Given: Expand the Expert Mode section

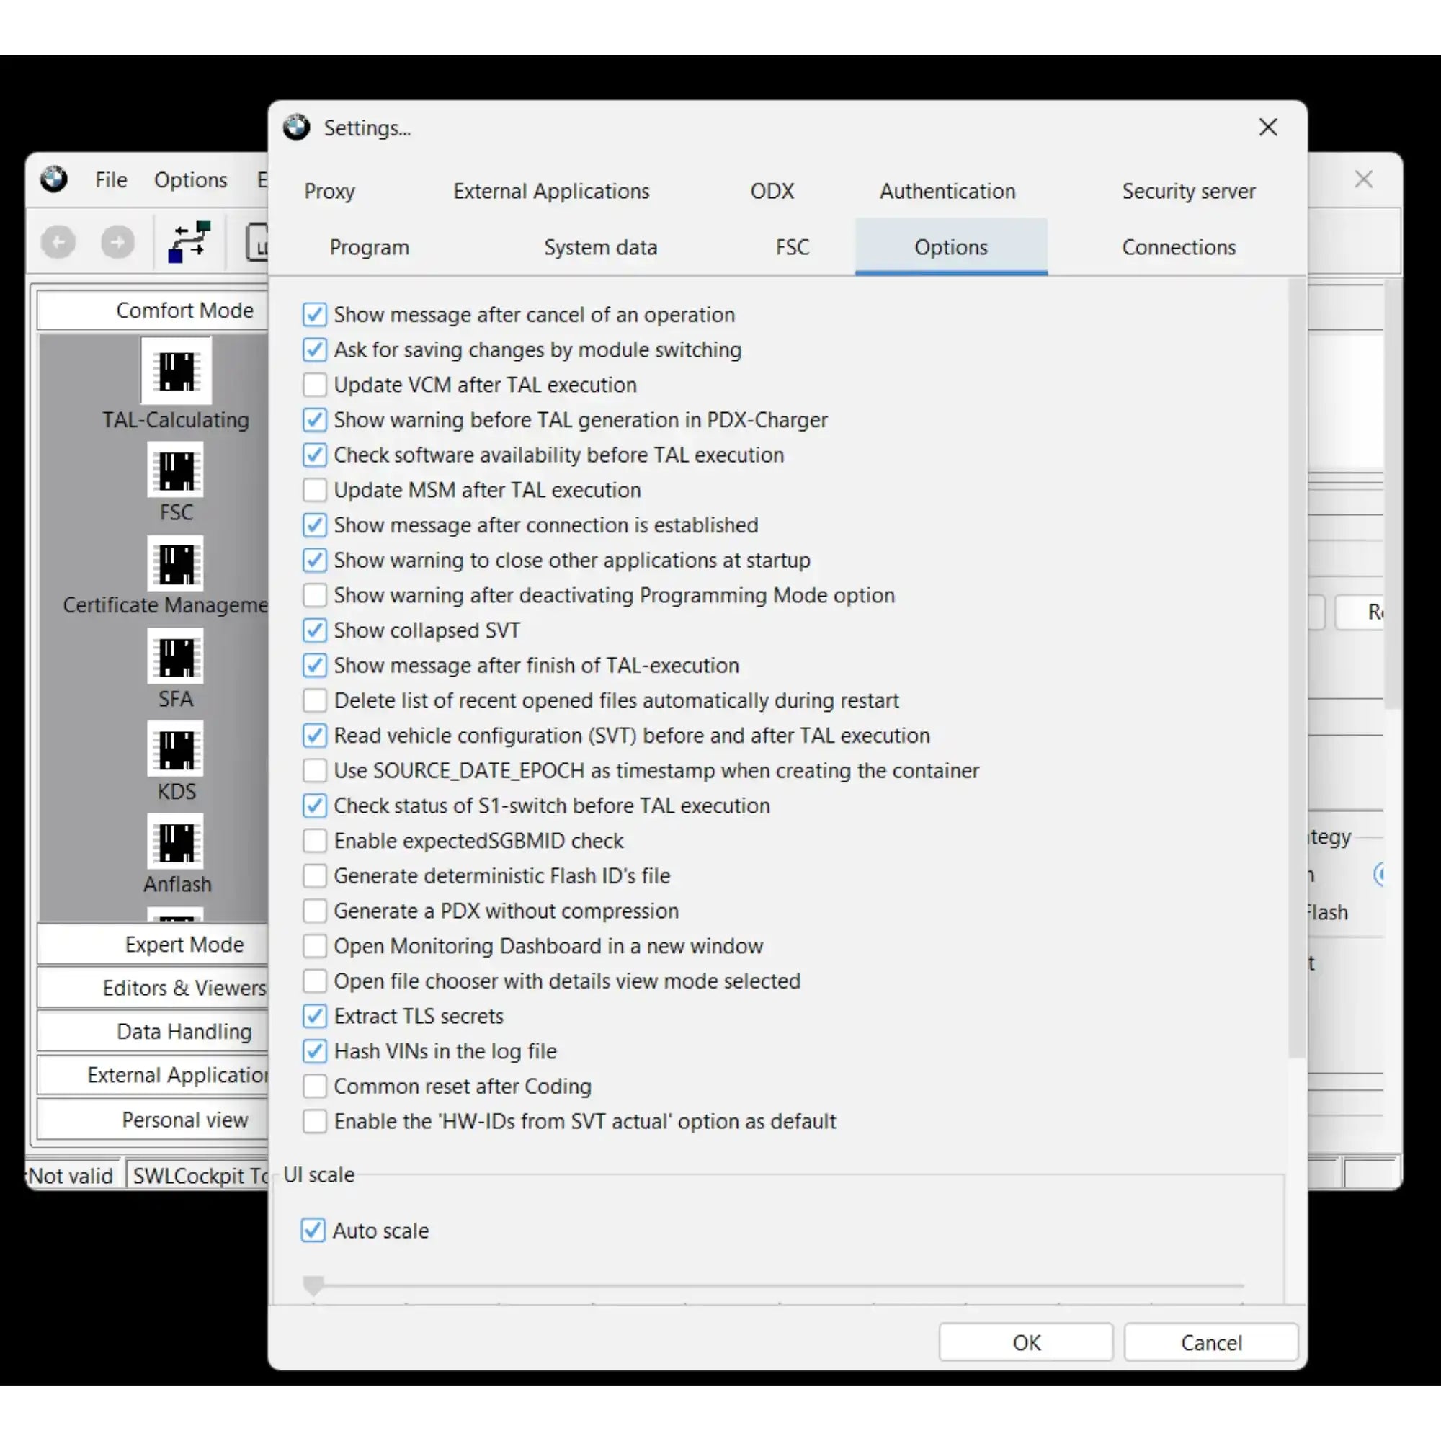Looking at the screenshot, I should click(153, 945).
